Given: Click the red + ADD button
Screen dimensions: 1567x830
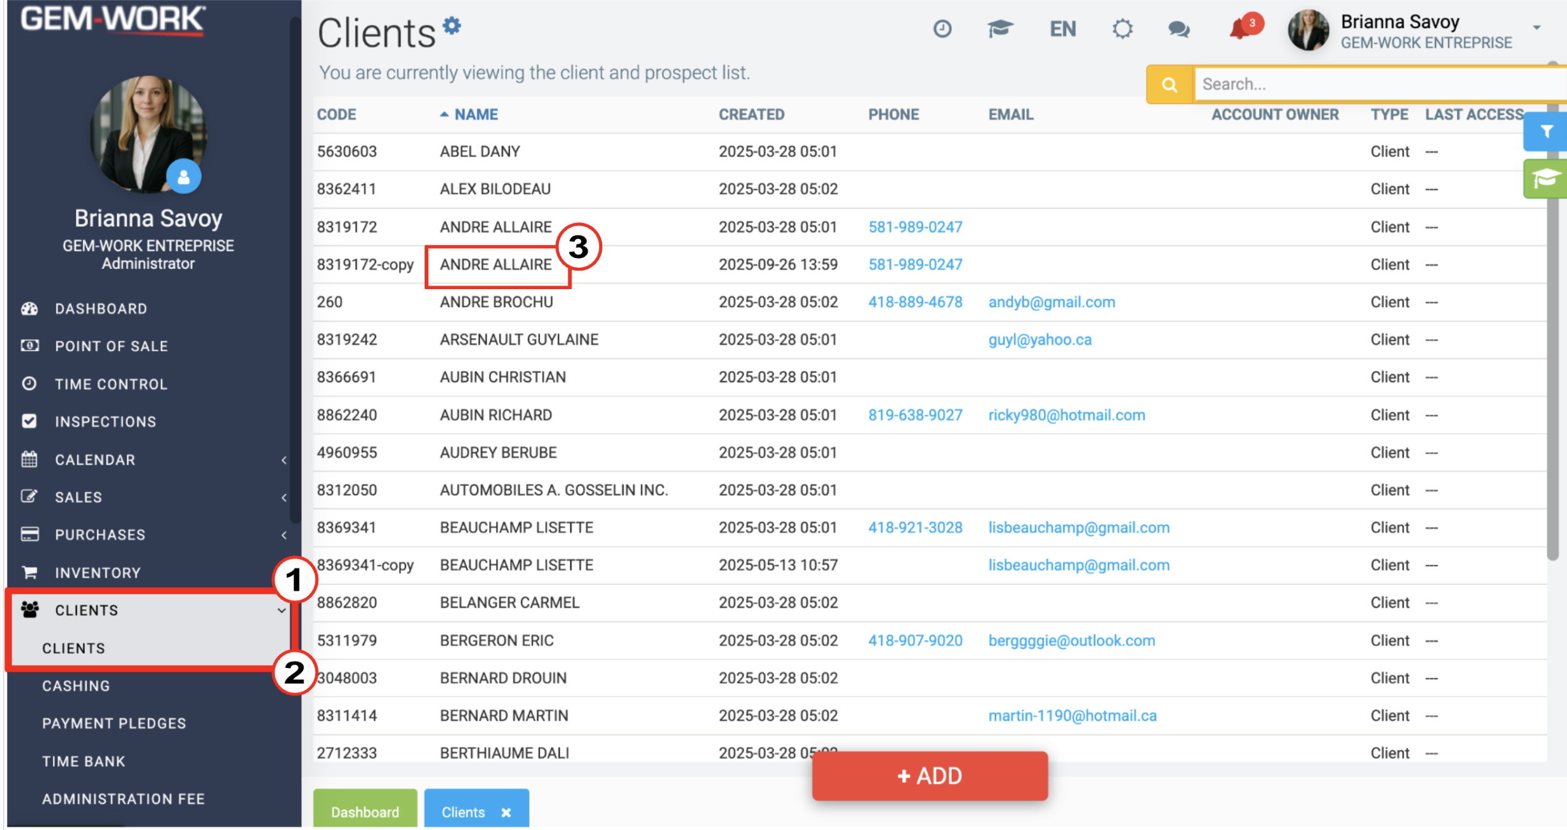Looking at the screenshot, I should 930,776.
